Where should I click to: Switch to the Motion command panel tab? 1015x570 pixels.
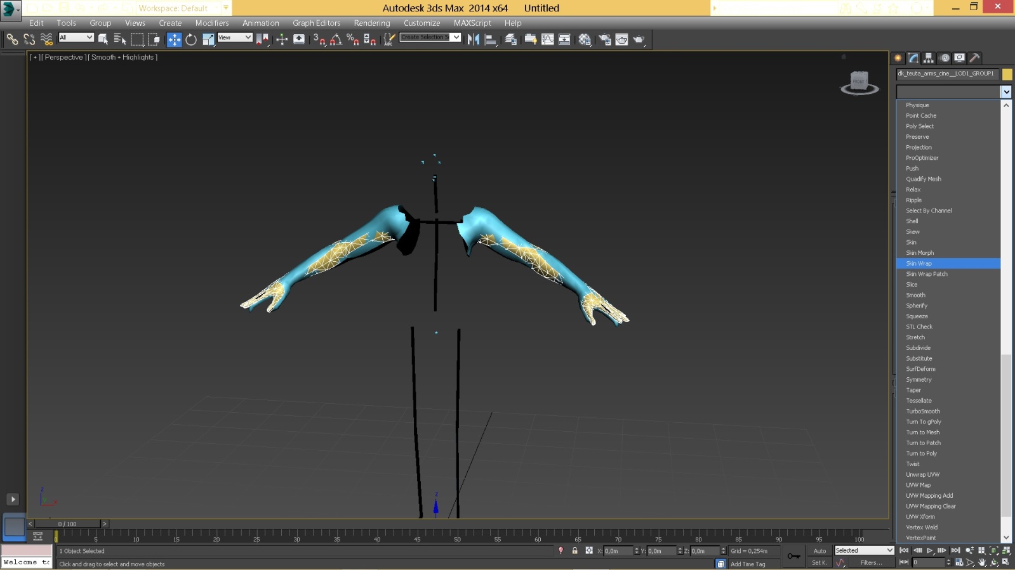945,58
